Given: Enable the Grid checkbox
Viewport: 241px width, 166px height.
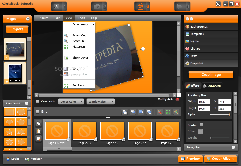Looking at the screenshot, I should coord(37,112).
